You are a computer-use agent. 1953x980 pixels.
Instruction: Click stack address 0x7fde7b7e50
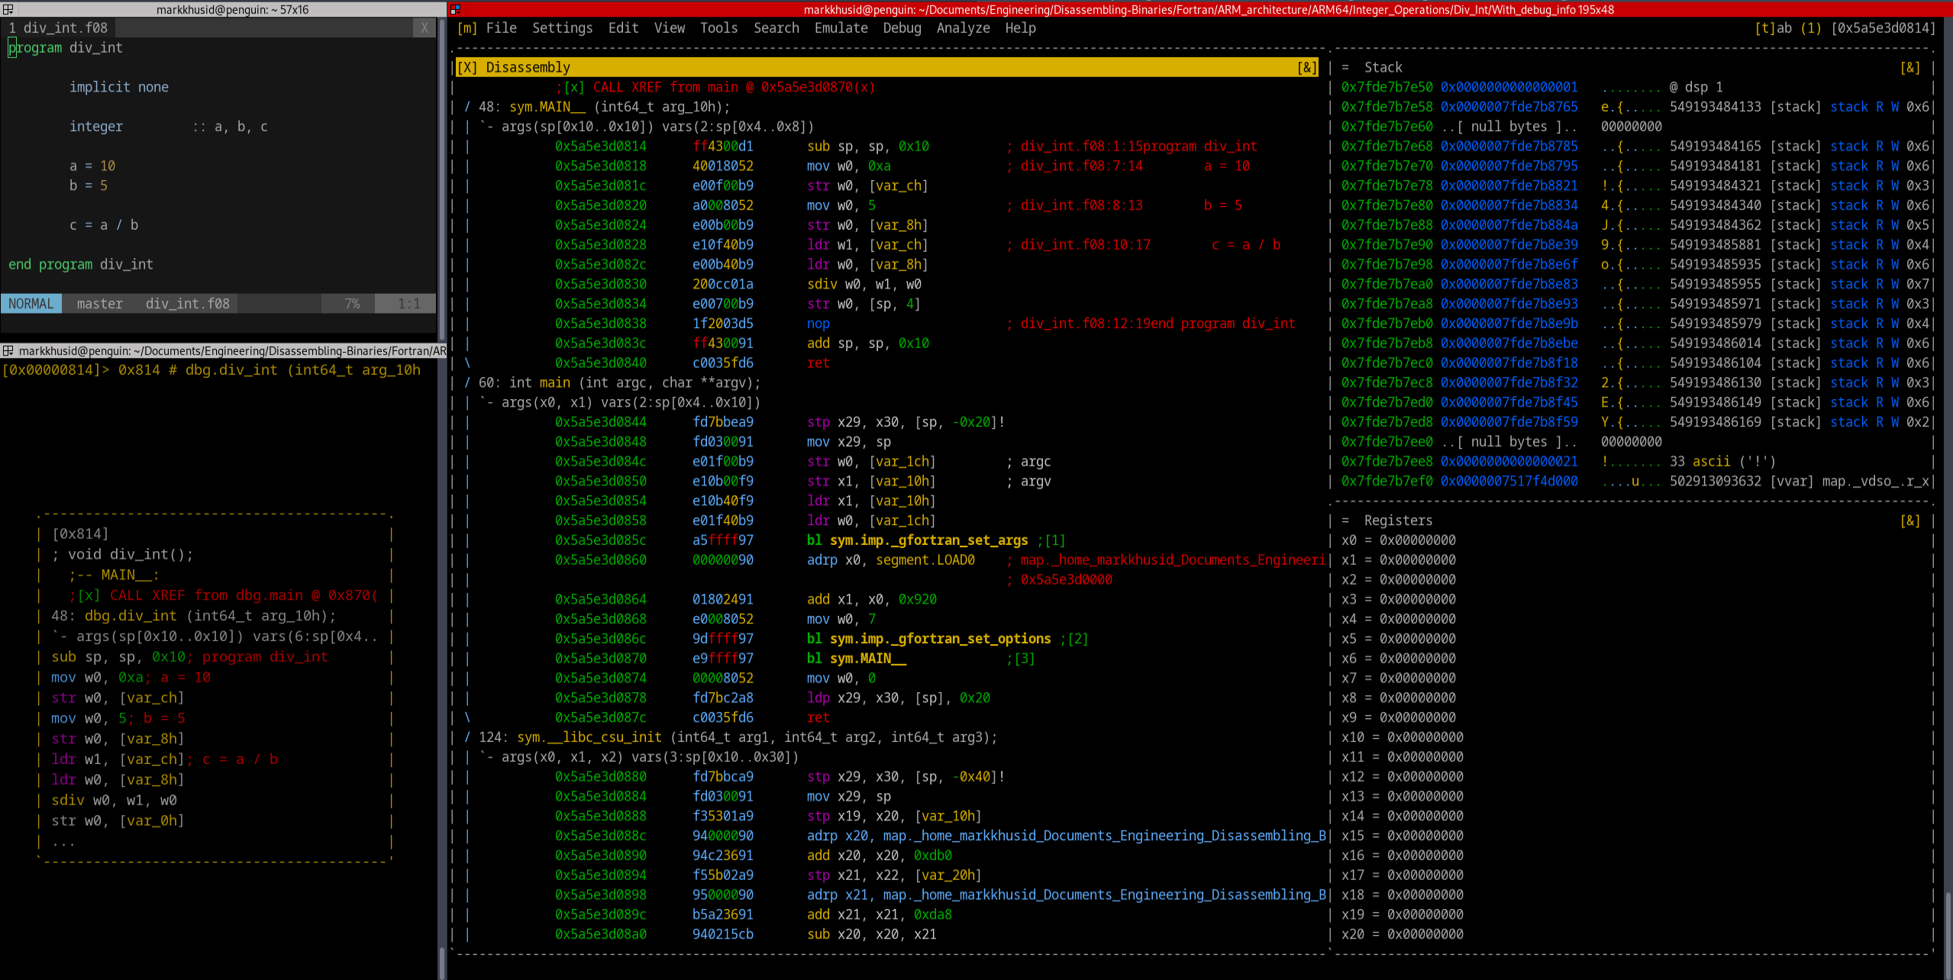pos(1386,87)
